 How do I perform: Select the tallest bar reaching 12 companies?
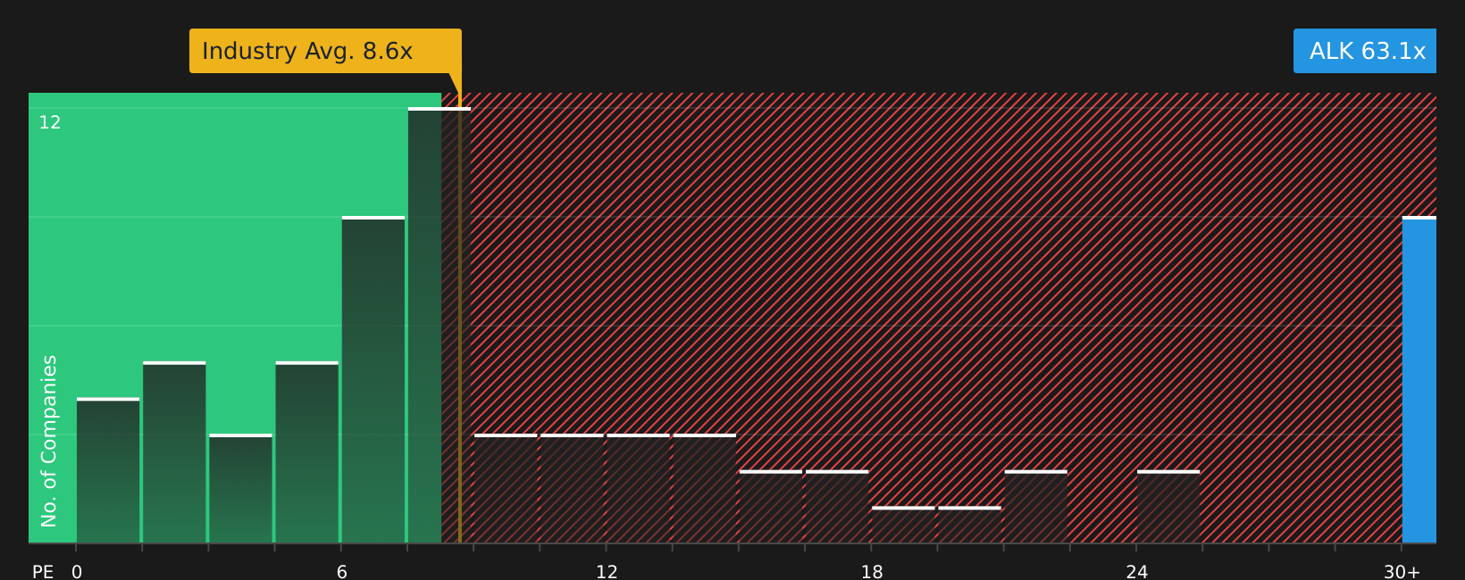[x=439, y=326]
